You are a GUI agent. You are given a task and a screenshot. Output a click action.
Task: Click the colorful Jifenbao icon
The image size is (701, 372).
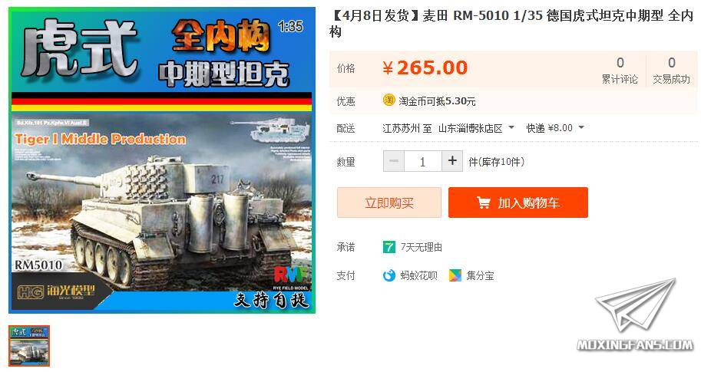coord(455,275)
